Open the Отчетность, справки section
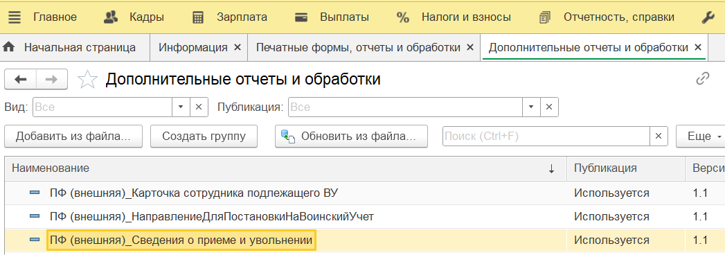The height and width of the screenshot is (255, 725). (607, 17)
